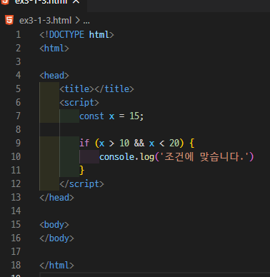
Task: Click the HTML5 icon in breadcrumb
Action: coord(9,20)
